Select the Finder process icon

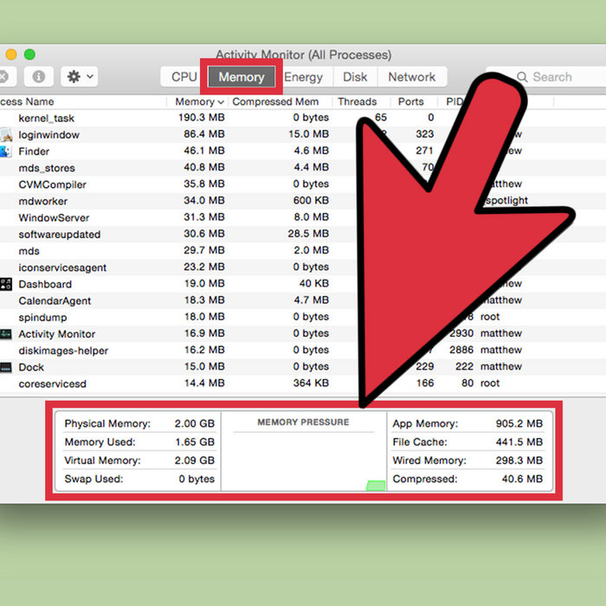click(5, 151)
